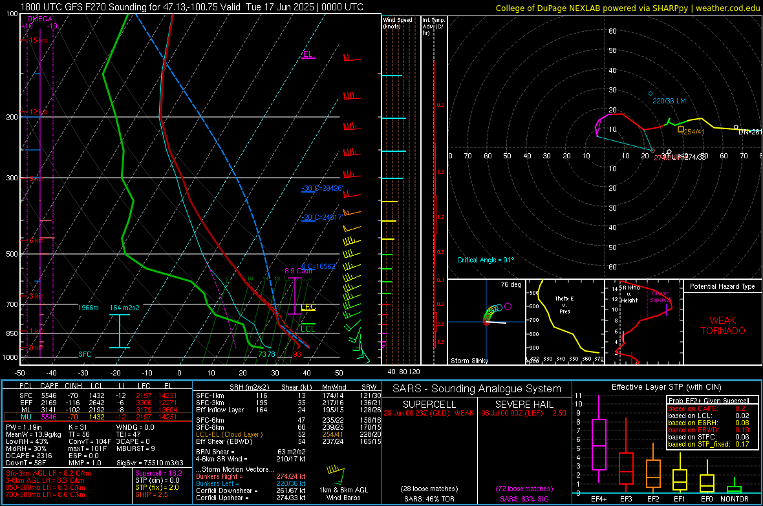
Task: Click the 29 Jun 00 23Z (GLD) supercell match
Action: click(x=429, y=412)
